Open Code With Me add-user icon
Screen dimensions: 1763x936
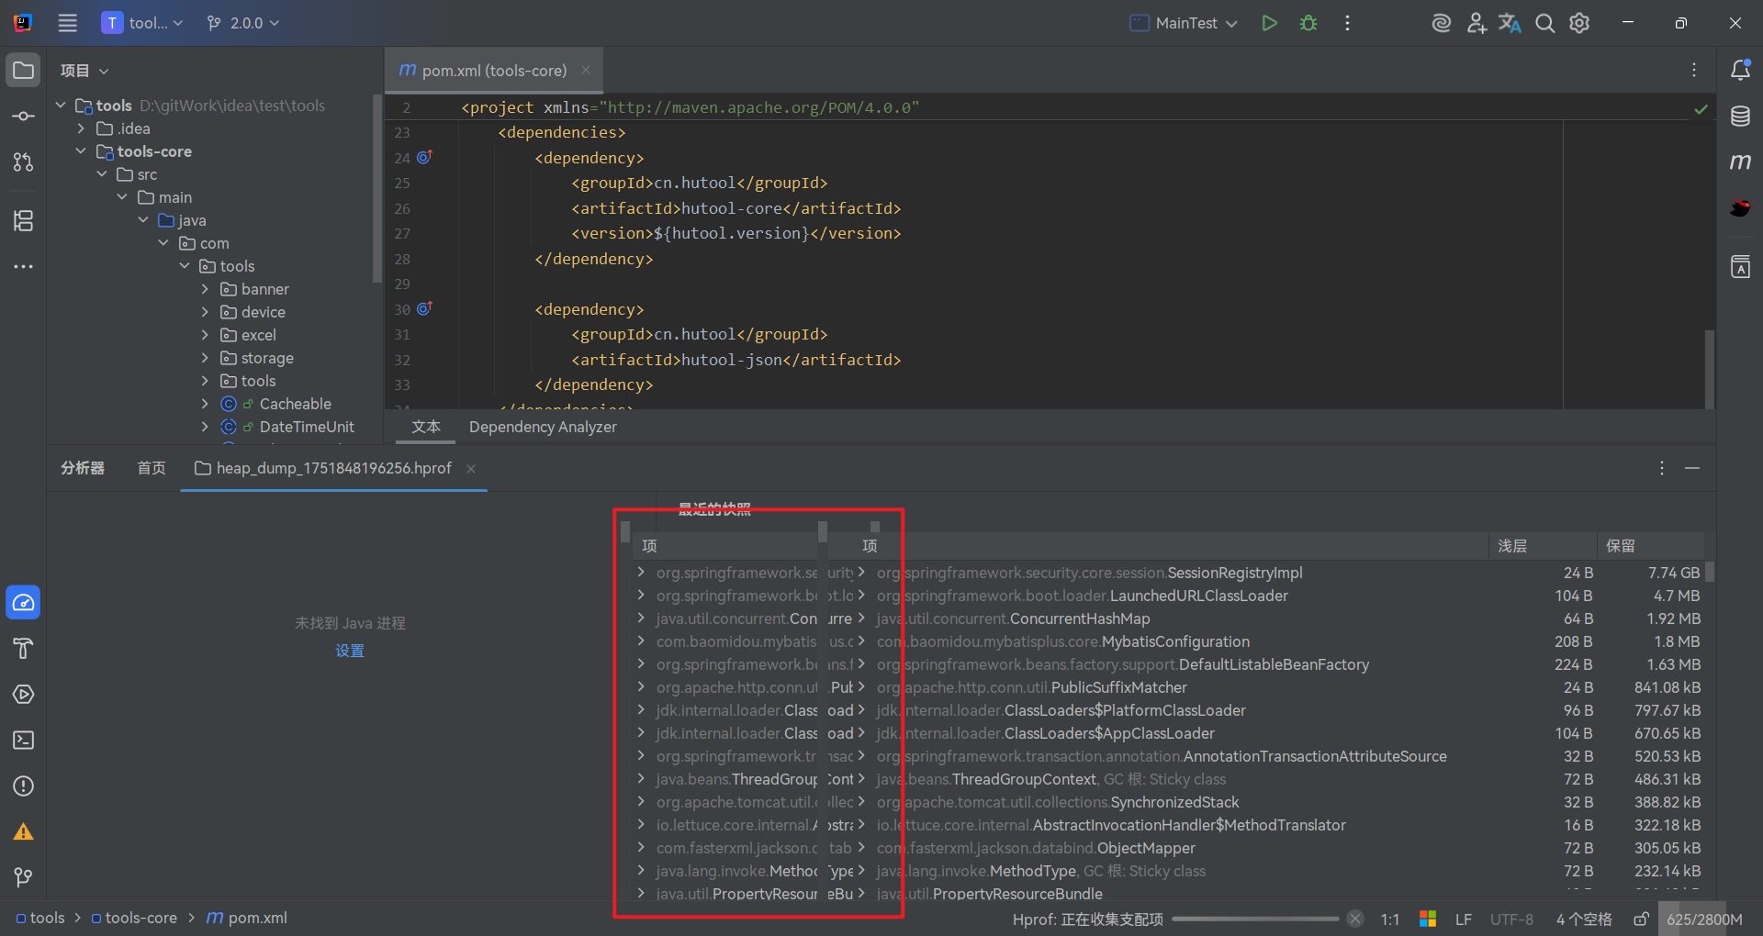coord(1477,23)
